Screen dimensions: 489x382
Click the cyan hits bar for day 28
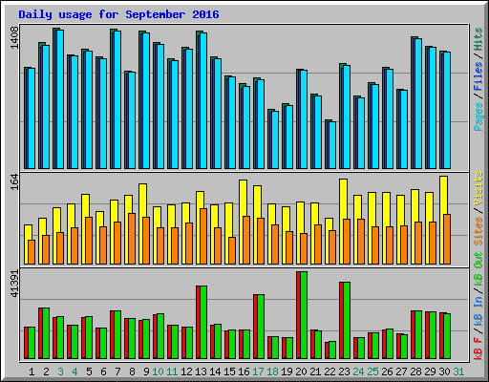pos(418,103)
